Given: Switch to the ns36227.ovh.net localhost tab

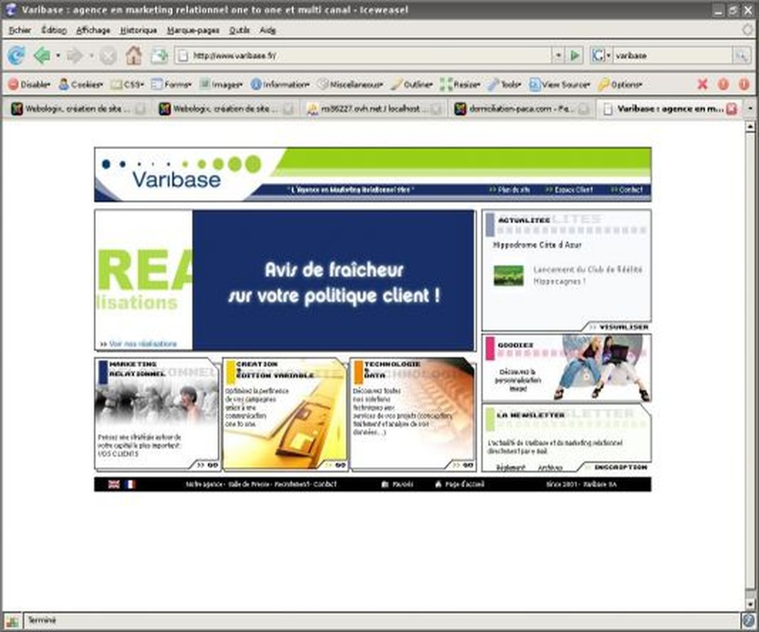Looking at the screenshot, I should pyautogui.click(x=374, y=109).
